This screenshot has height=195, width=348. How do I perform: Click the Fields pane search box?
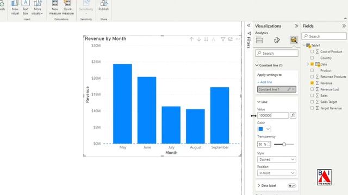pos(324,36)
